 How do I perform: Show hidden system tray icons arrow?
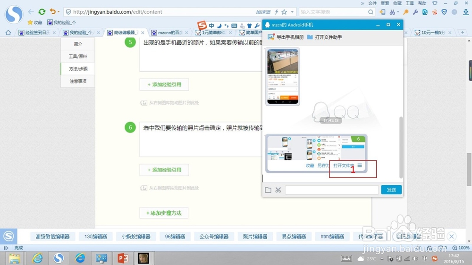[x=382, y=258]
